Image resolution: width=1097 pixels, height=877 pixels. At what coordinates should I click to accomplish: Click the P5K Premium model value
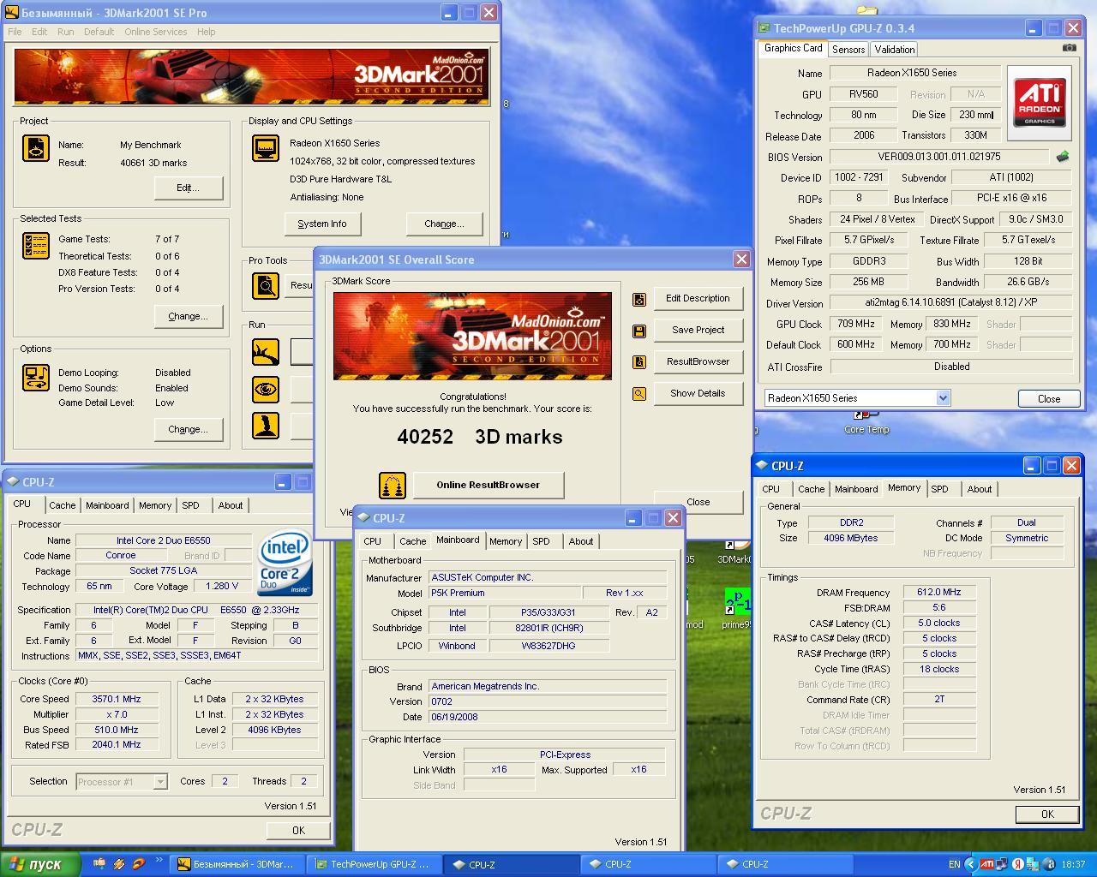(x=504, y=593)
